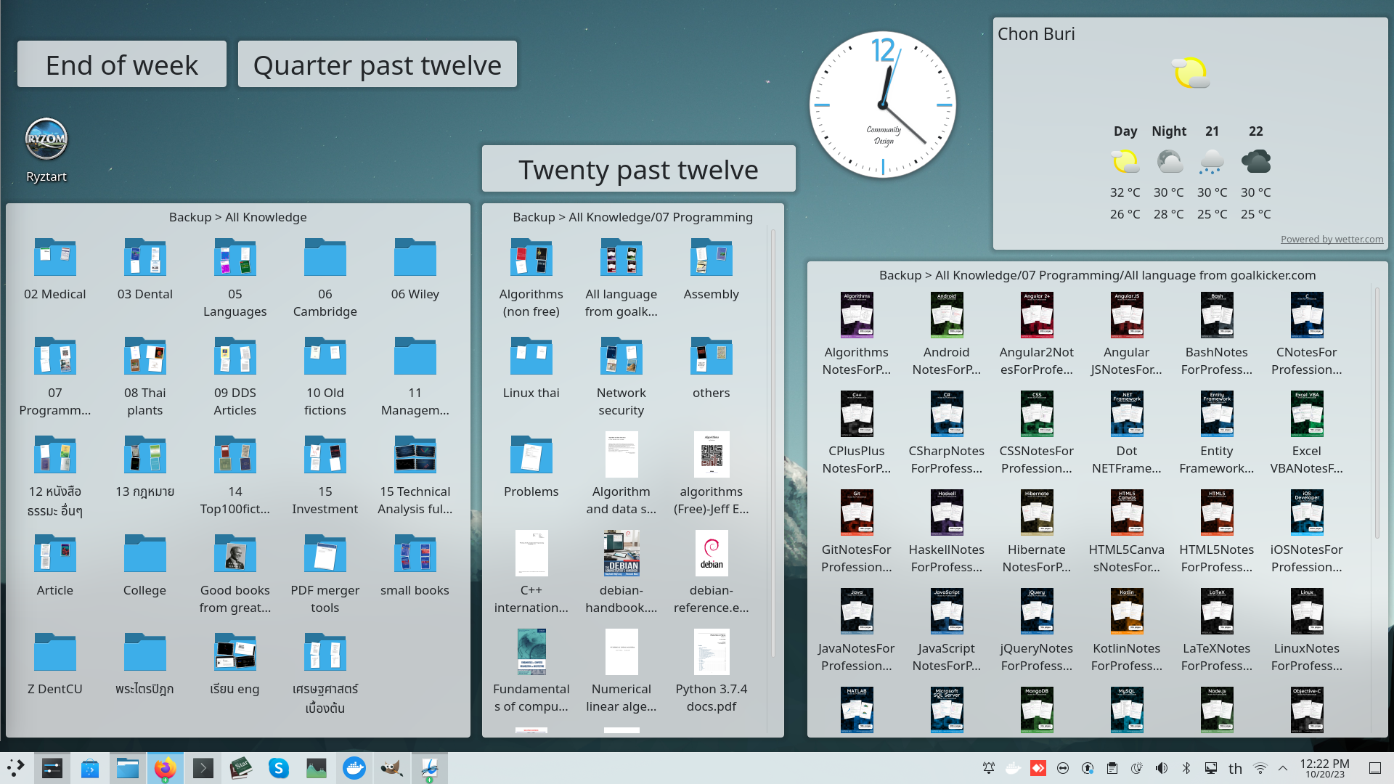The height and width of the screenshot is (784, 1394).
Task: Open Docker Desktop taskbar icon
Action: [x=354, y=768]
